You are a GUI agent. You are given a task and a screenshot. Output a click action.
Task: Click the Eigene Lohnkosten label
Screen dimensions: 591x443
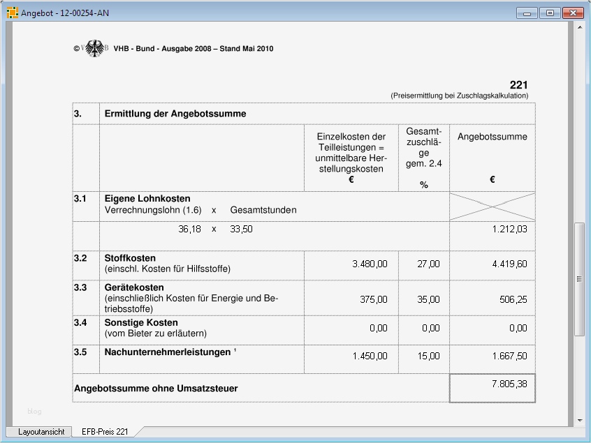pyautogui.click(x=147, y=198)
